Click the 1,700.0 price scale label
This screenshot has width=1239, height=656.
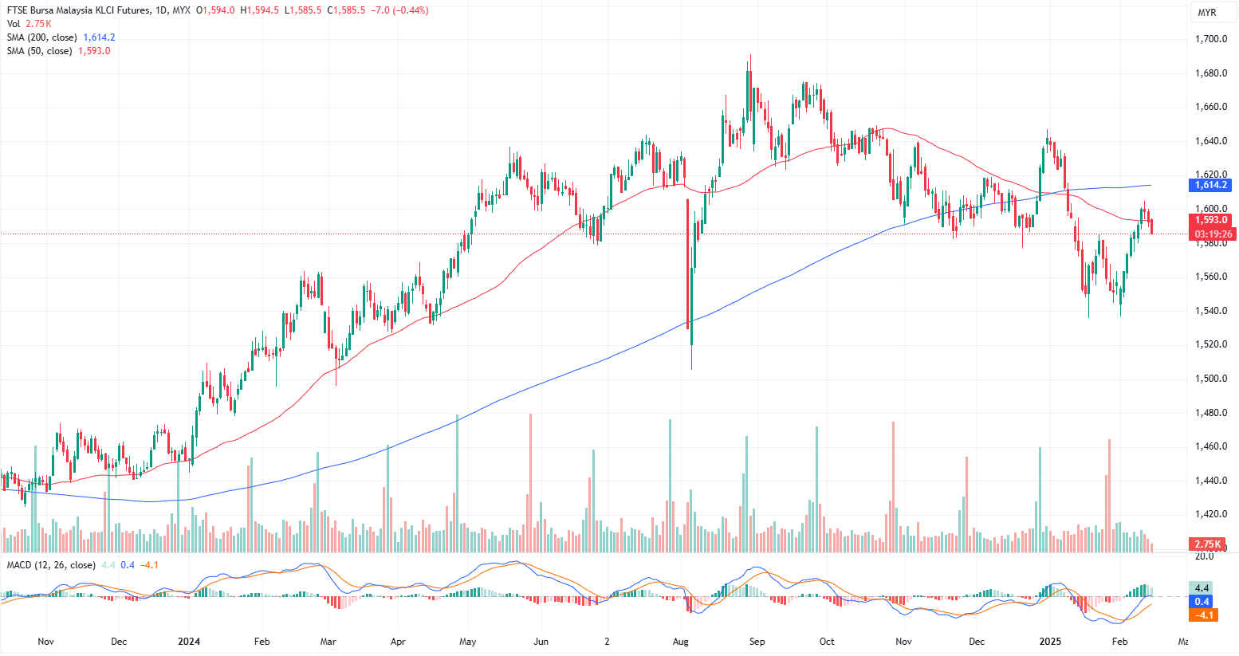(x=1210, y=39)
